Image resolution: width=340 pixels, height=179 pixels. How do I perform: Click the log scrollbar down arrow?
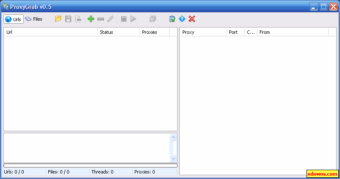[x=173, y=158]
